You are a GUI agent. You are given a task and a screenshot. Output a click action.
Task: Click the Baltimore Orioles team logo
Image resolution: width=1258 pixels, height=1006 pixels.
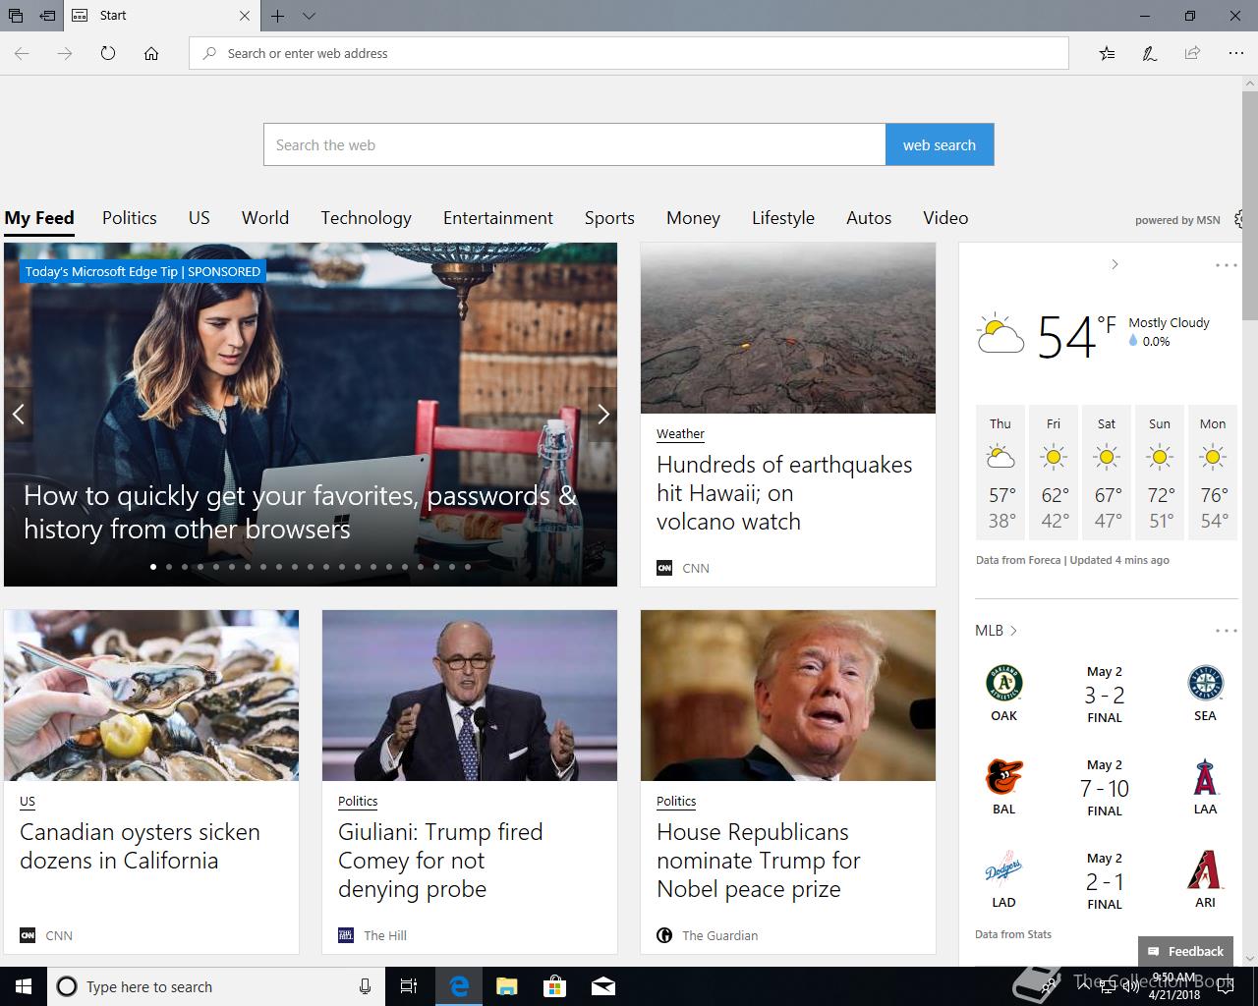1003,777
